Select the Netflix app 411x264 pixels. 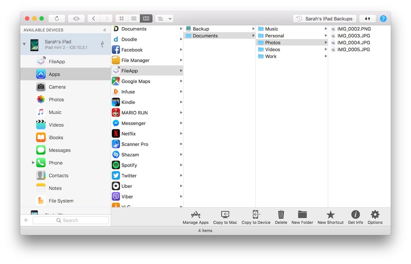[x=147, y=133]
